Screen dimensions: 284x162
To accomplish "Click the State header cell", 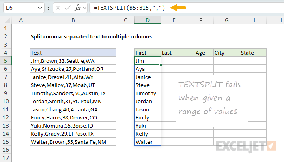I will click(x=253, y=53).
